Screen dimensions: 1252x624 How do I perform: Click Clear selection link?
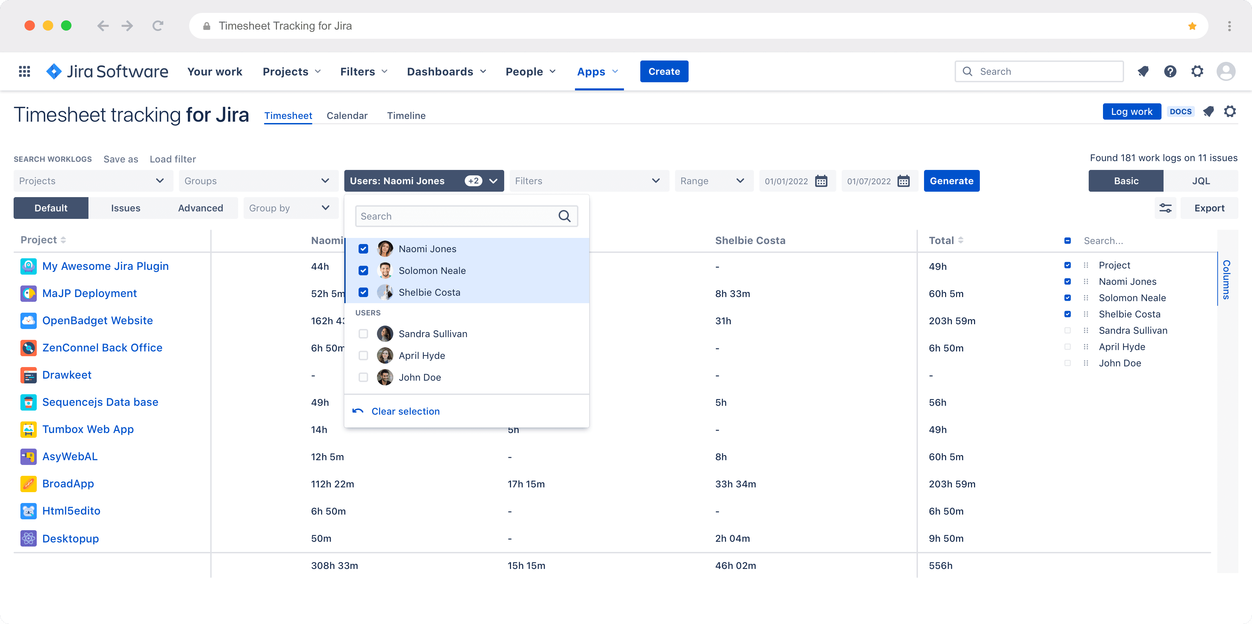coord(405,411)
